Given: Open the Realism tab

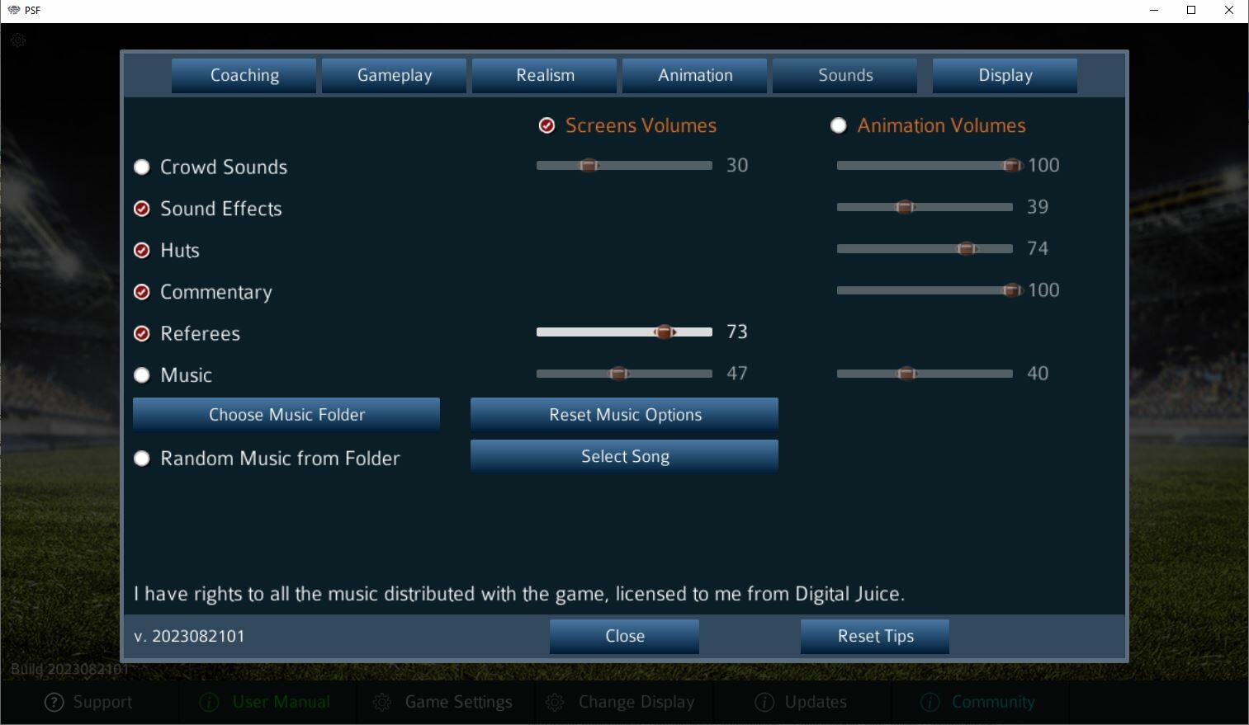Looking at the screenshot, I should (544, 75).
